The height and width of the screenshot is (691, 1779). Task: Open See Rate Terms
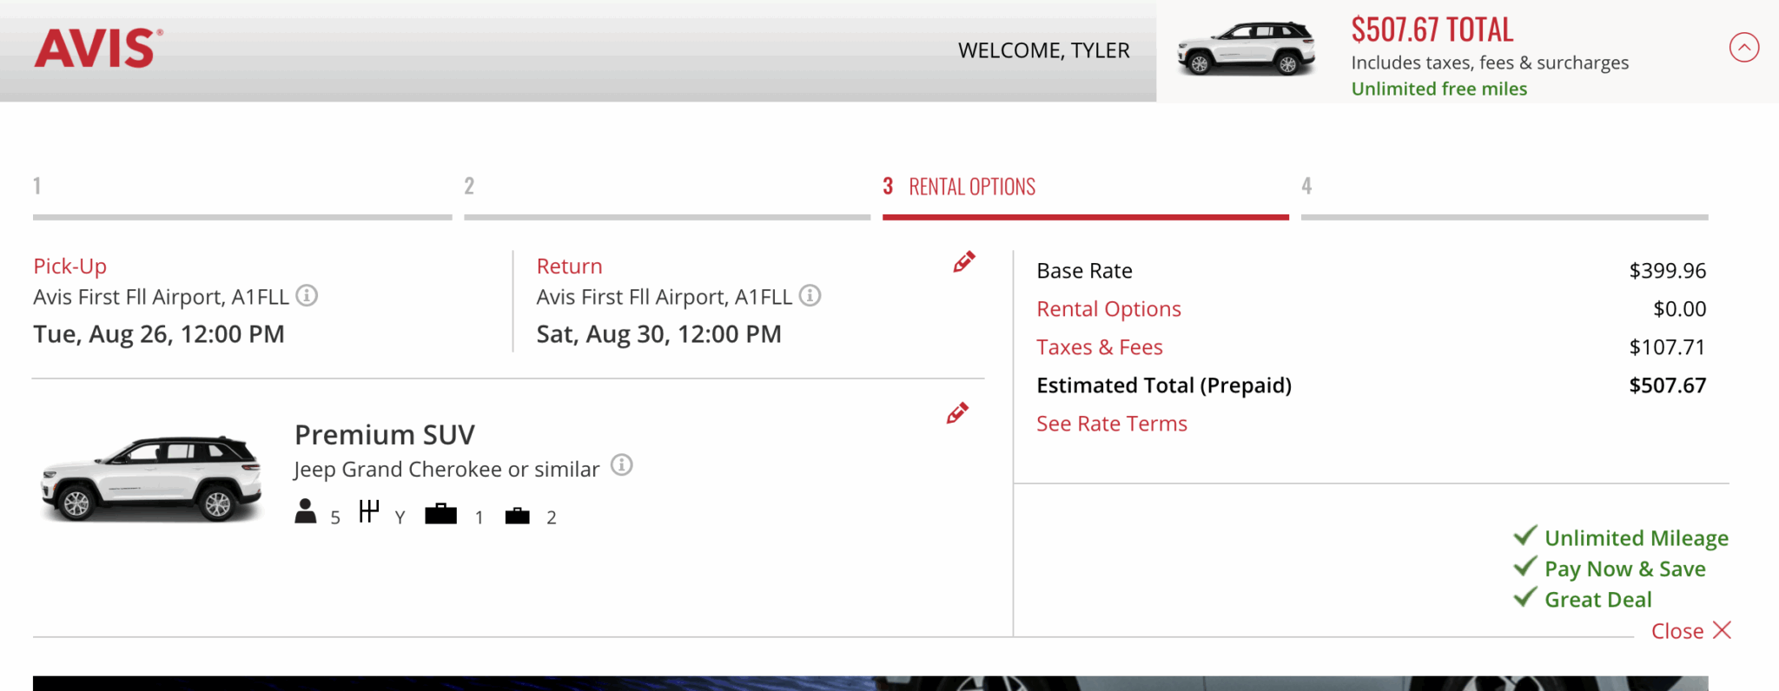1111,423
